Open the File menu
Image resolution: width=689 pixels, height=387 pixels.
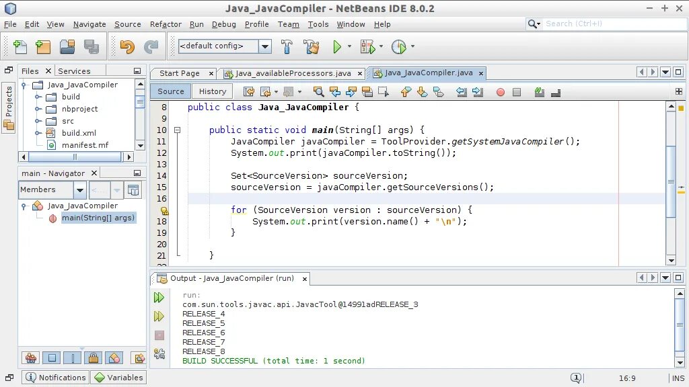coord(10,24)
